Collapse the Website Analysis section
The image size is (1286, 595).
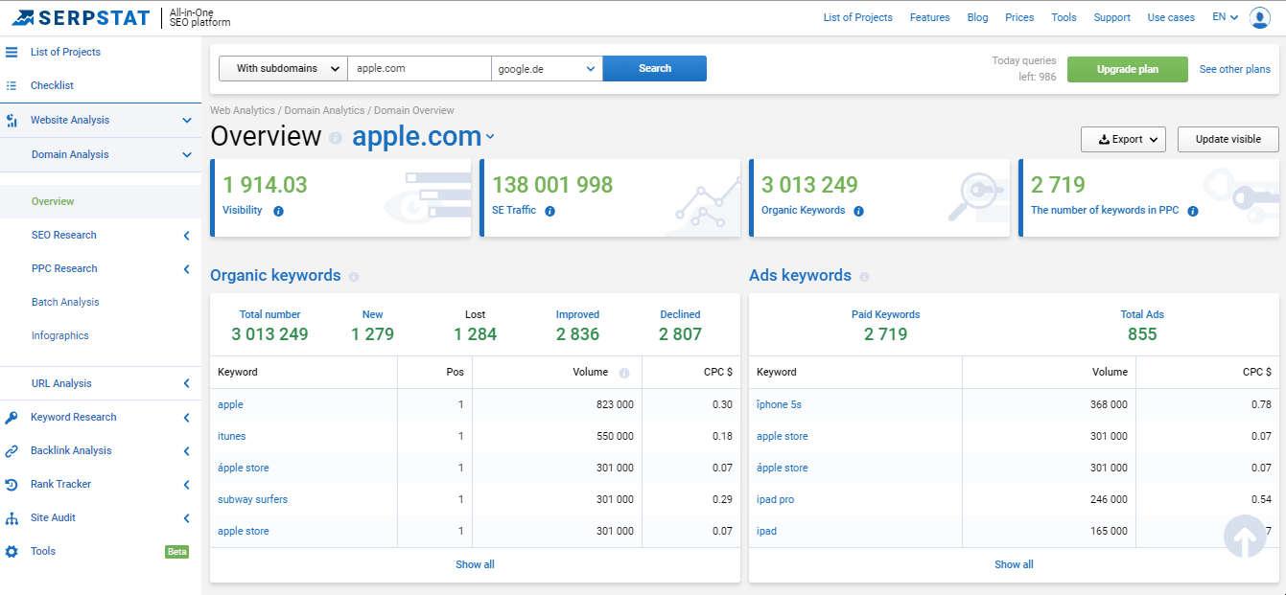click(187, 121)
